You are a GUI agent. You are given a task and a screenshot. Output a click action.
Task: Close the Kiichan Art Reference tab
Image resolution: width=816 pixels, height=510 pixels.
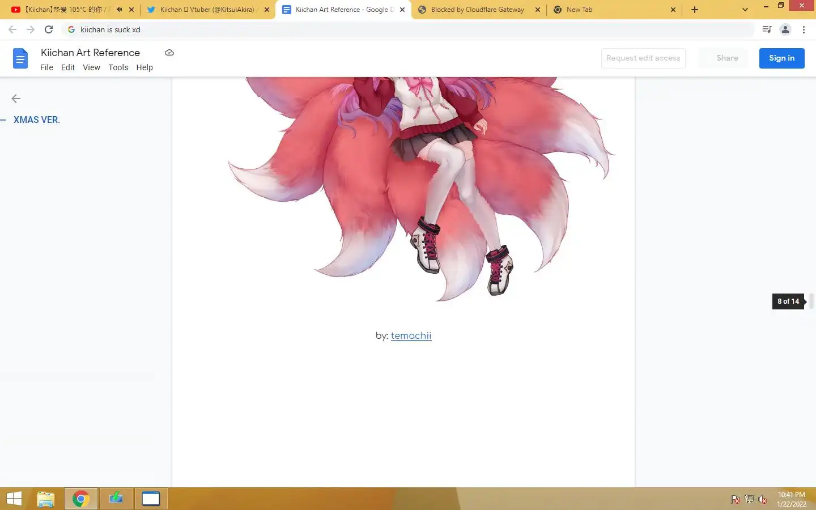point(402,10)
